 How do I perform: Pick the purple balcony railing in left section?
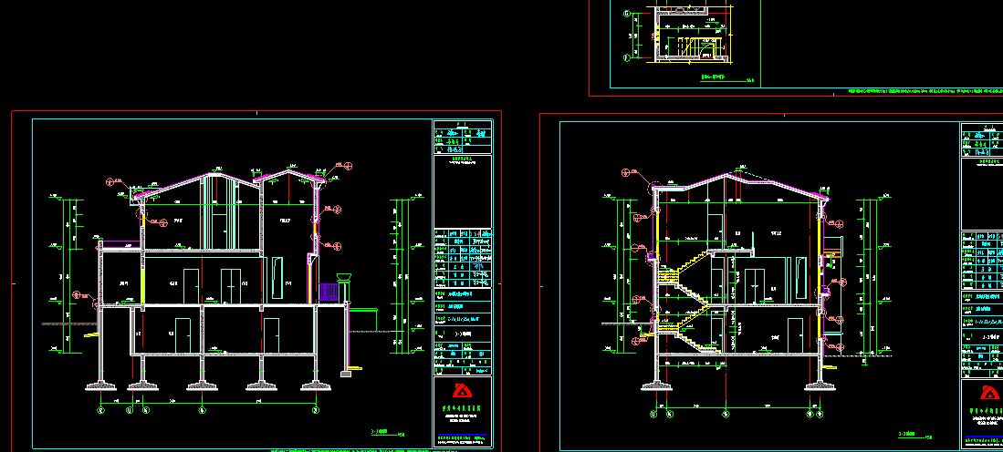pos(329,293)
